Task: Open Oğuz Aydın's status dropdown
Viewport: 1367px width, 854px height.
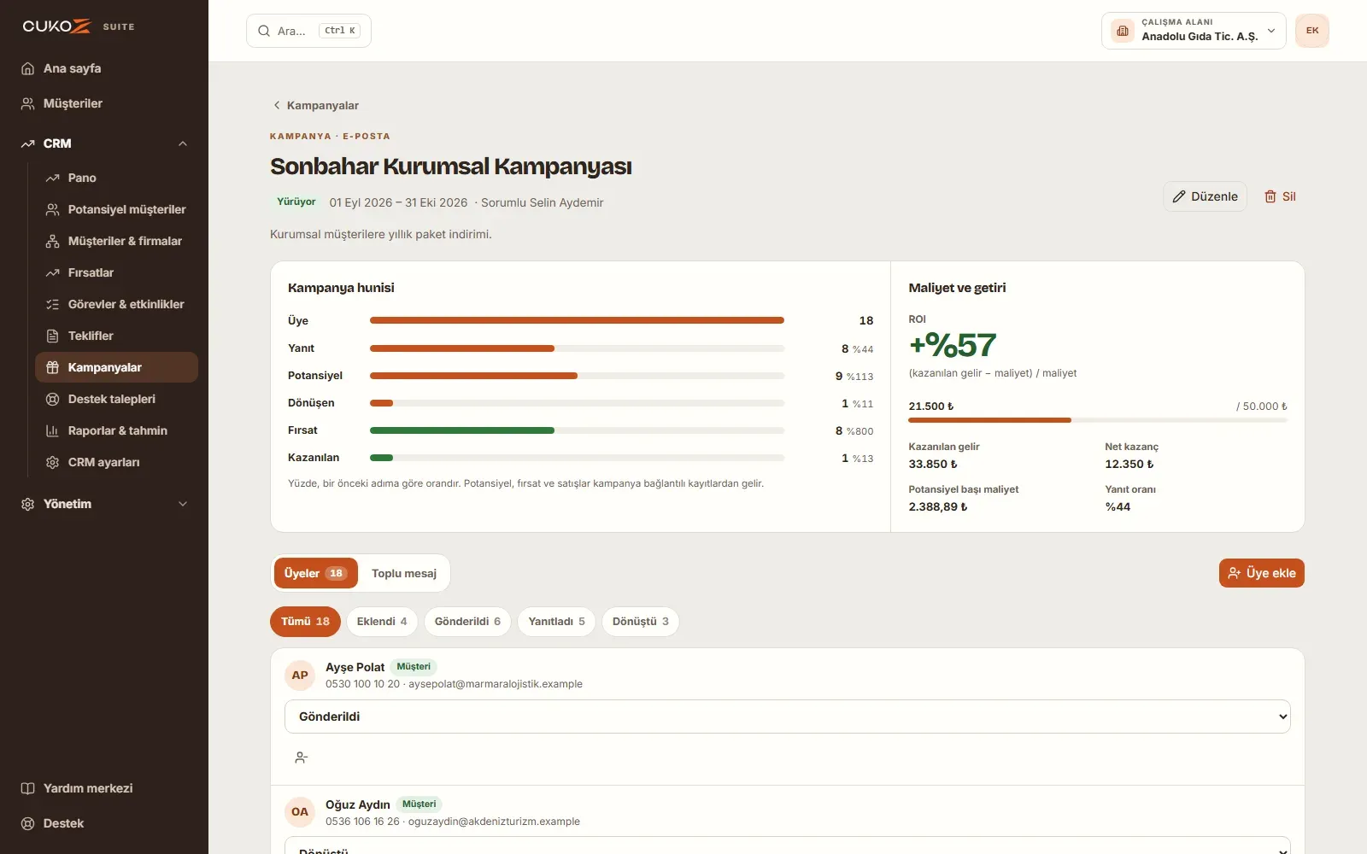Action: tap(788, 846)
